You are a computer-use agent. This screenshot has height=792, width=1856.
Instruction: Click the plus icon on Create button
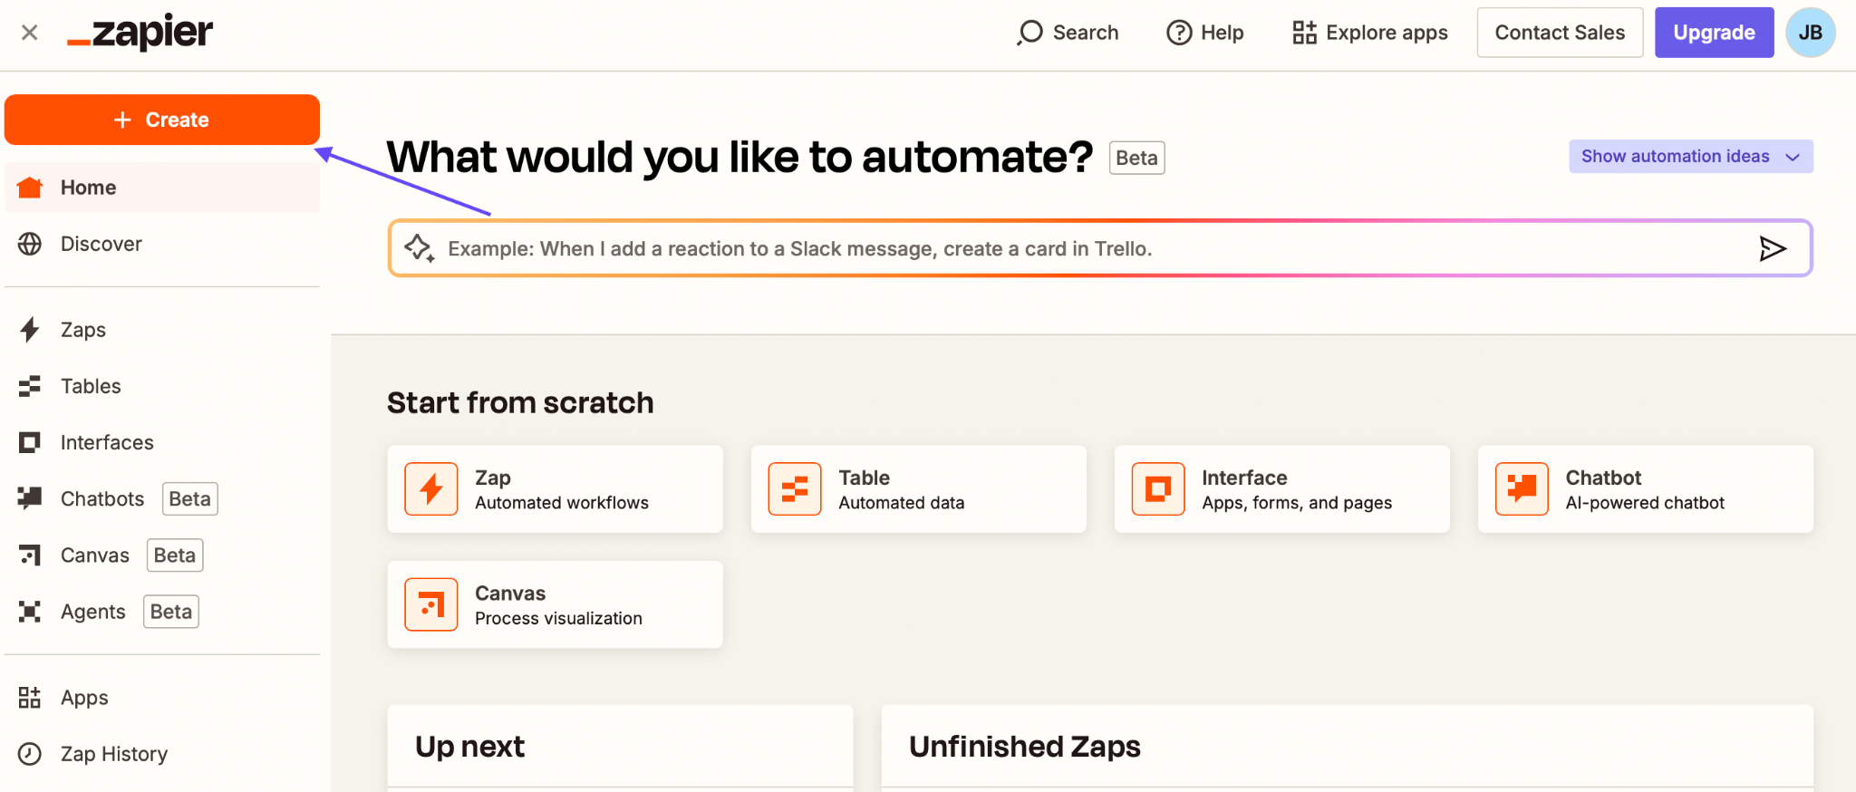pyautogui.click(x=123, y=120)
